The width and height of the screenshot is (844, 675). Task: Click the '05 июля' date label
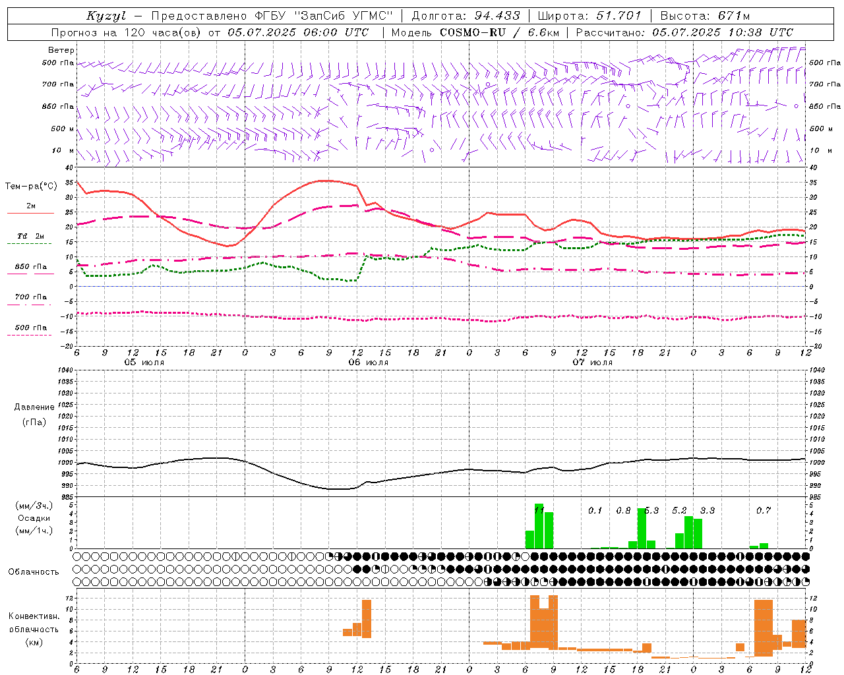[x=145, y=363]
